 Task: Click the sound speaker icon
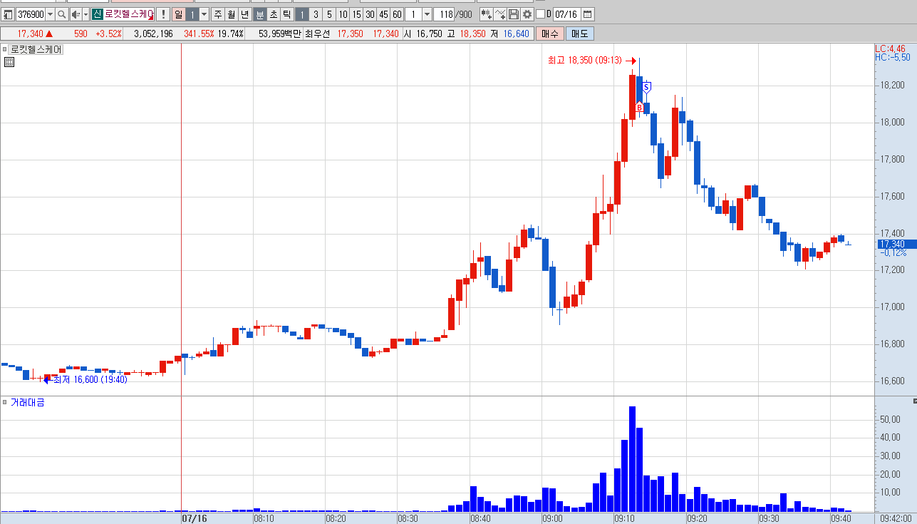(x=76, y=14)
